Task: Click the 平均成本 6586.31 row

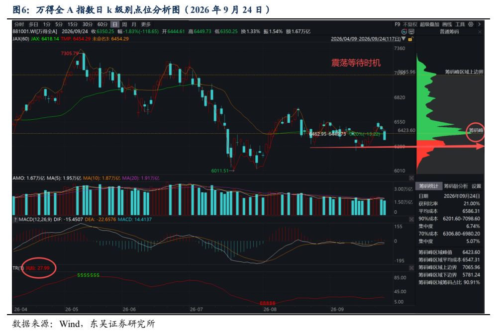Action: click(449, 211)
